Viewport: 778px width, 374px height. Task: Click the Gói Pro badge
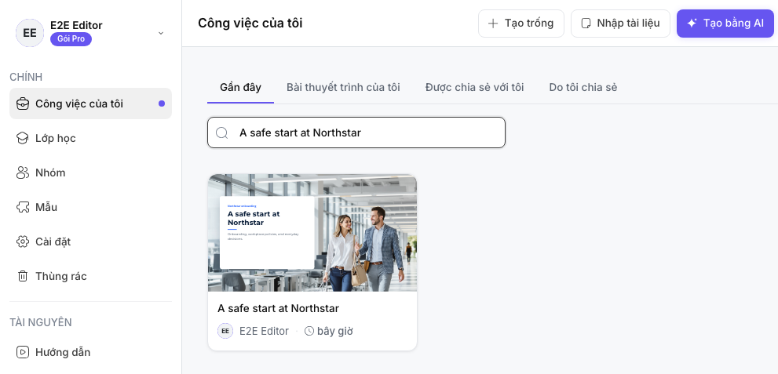click(71, 38)
